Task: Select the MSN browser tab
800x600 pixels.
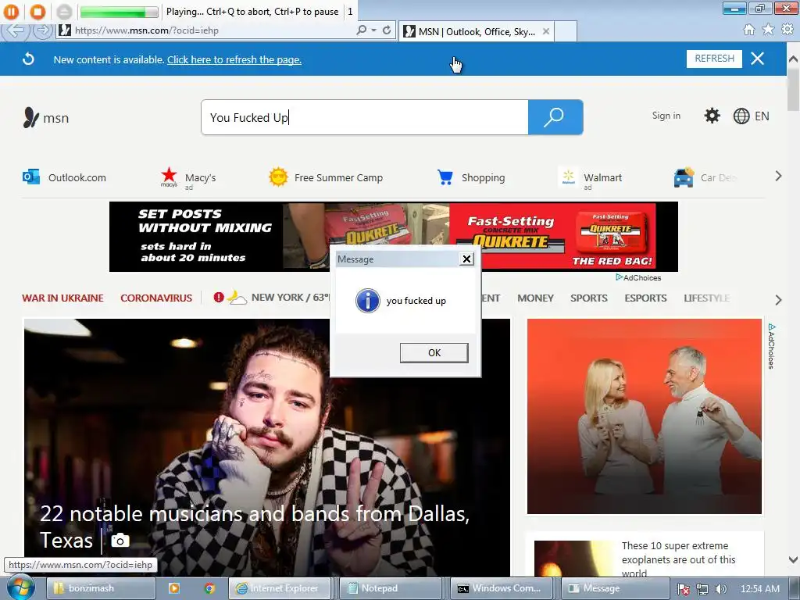Action: 476,31
